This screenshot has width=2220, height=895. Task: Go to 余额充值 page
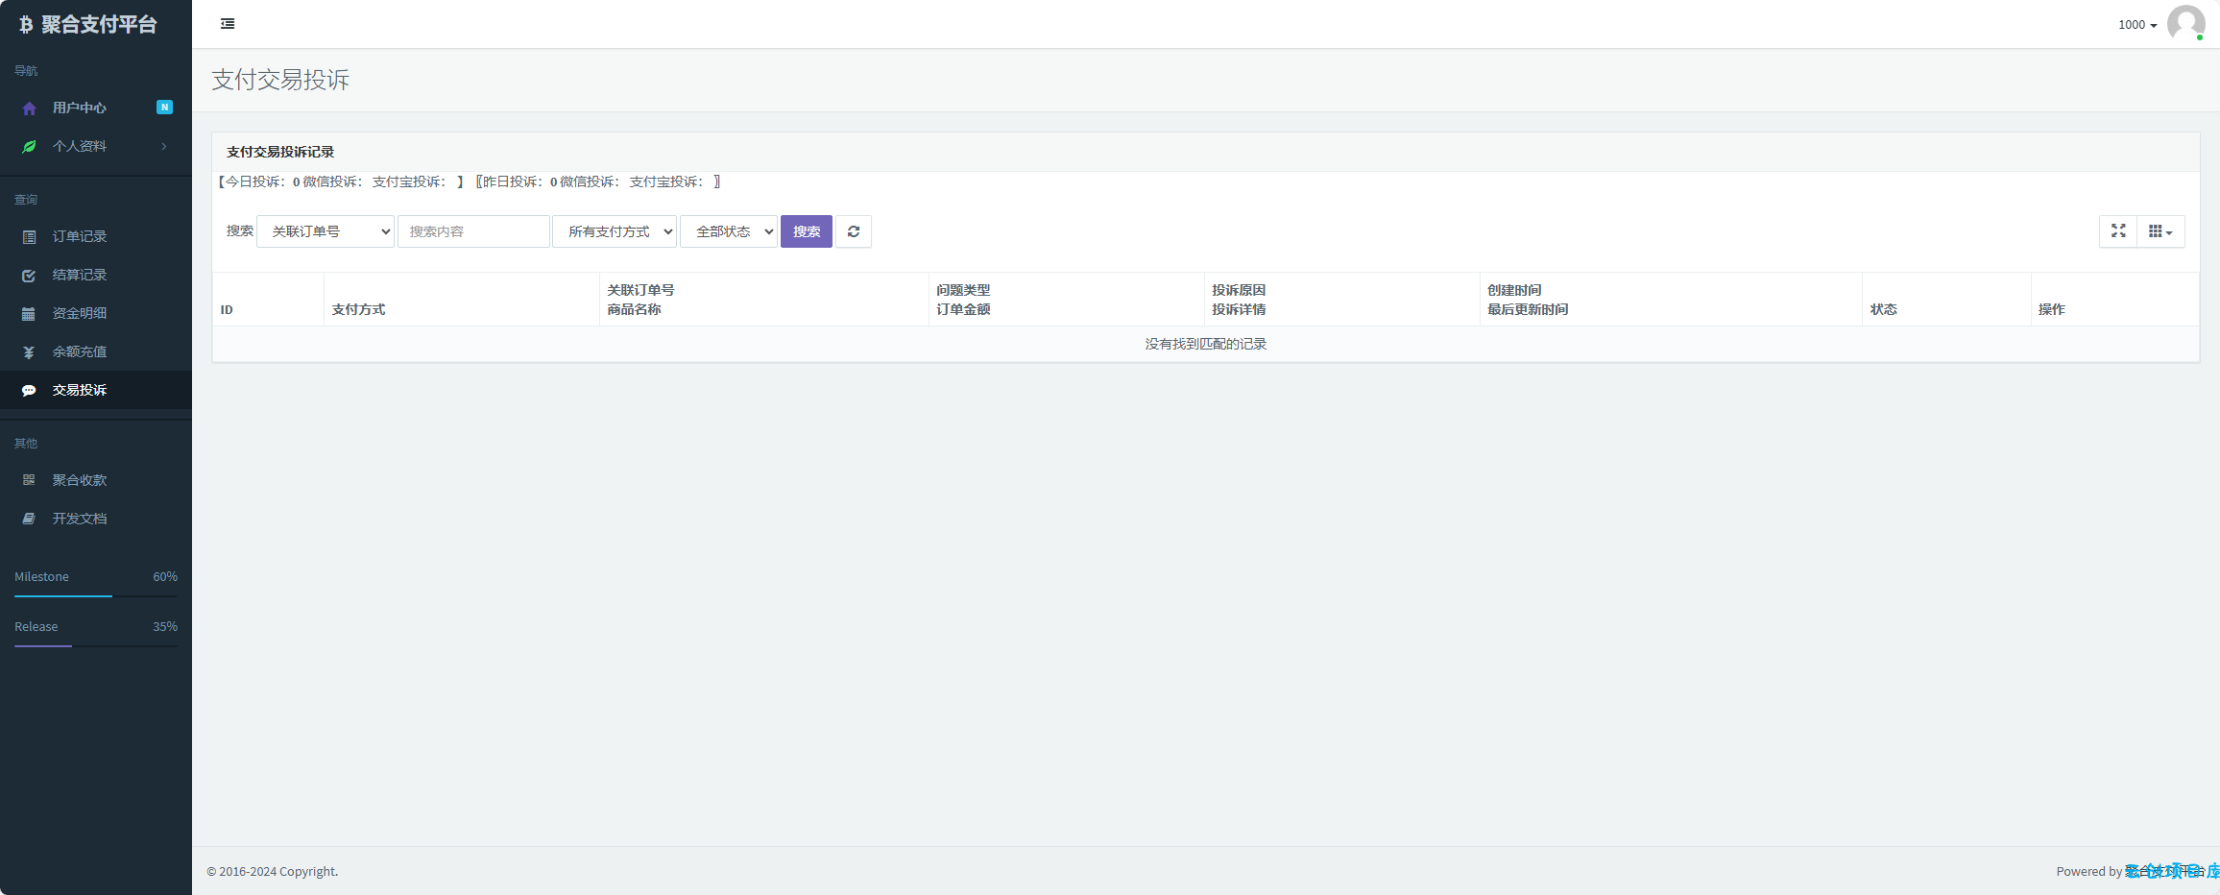point(96,351)
